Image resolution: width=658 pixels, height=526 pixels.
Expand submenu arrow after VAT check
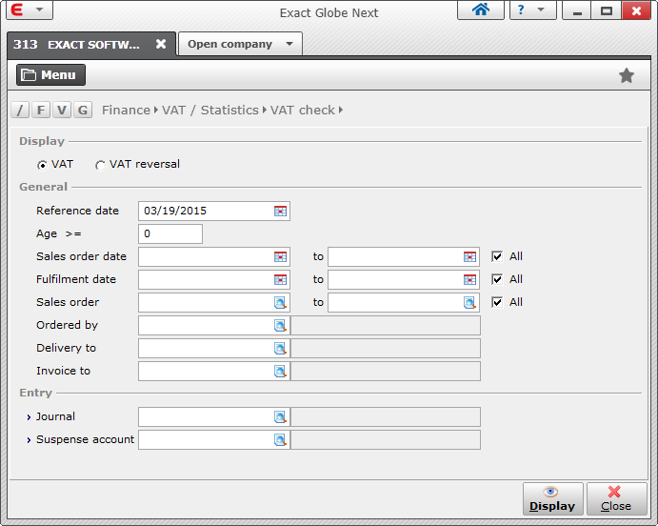pyautogui.click(x=341, y=110)
